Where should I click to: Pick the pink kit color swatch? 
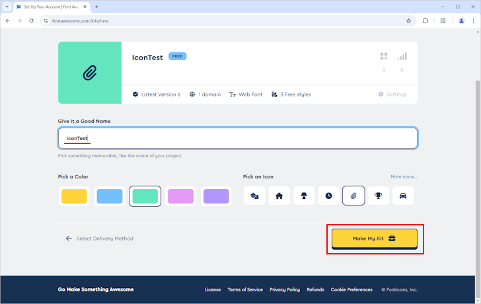tap(180, 196)
